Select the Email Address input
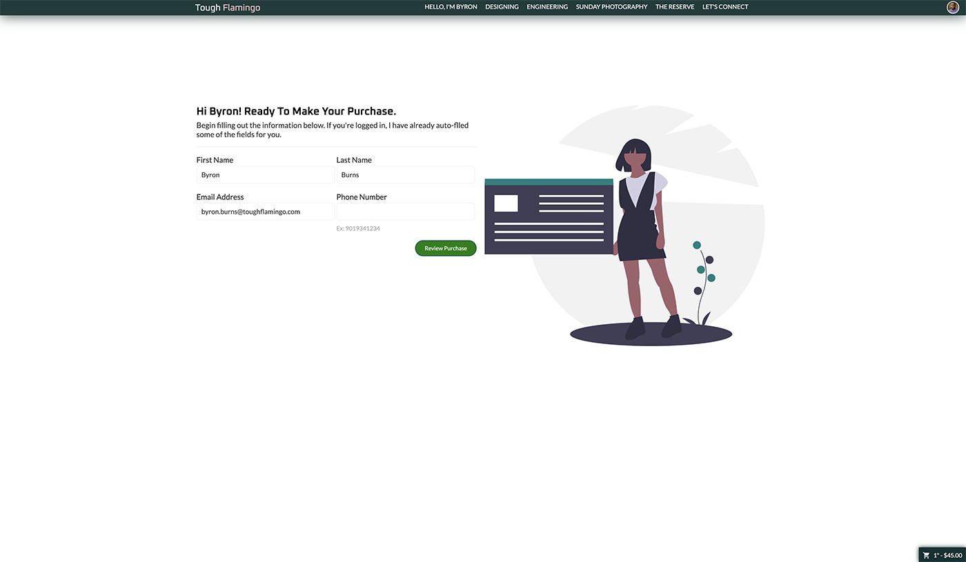Image resolution: width=966 pixels, height=562 pixels. coord(265,212)
